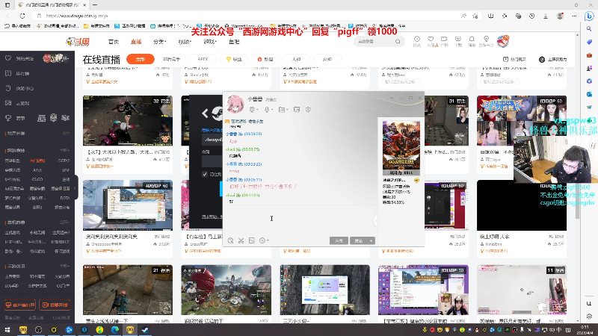The width and height of the screenshot is (598, 336).
Task: Collapse the chat window right side panel
Action: 375,220
